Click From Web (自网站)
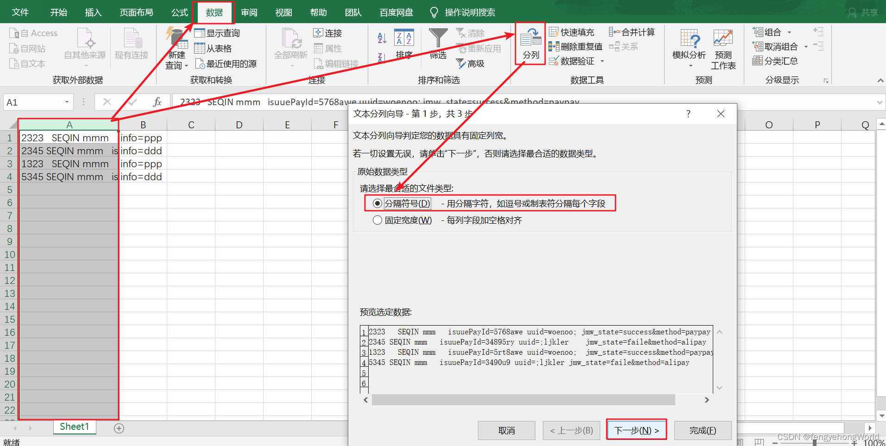Screen dimensions: 886x446 coord(28,48)
